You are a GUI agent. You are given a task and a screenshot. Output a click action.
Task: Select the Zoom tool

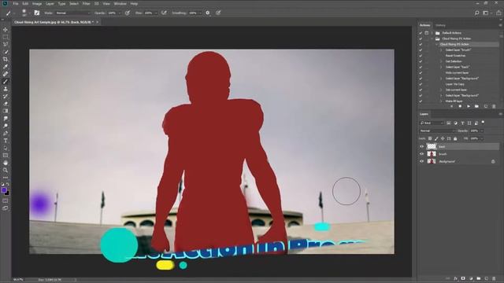[6, 170]
